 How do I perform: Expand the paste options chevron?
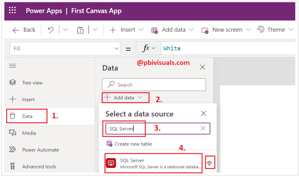click(x=95, y=30)
